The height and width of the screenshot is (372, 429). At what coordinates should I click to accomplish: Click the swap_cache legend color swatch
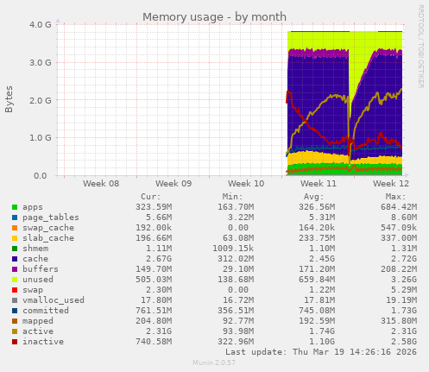point(15,228)
